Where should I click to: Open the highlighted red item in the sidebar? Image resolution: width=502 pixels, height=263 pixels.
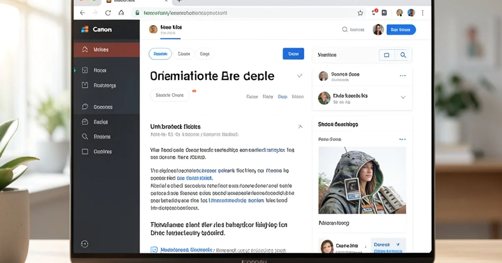tap(106, 50)
